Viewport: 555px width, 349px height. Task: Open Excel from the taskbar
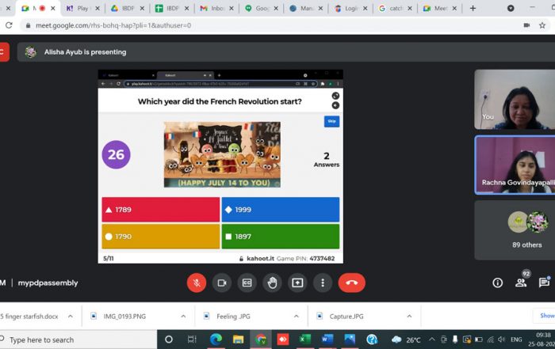304,340
